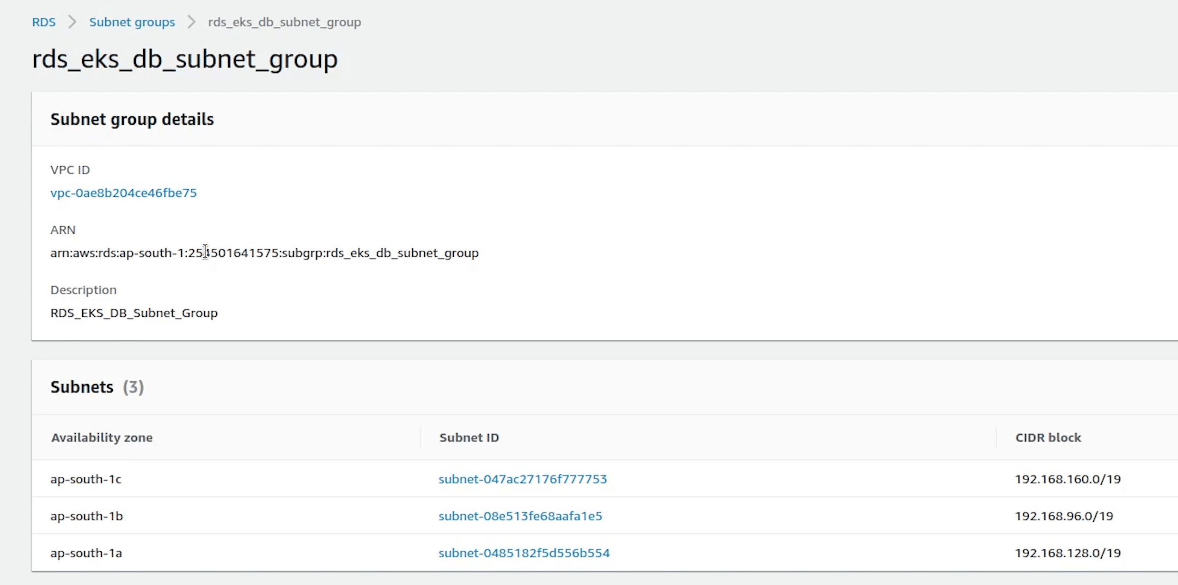Click the Subnet group details heading

tap(132, 119)
